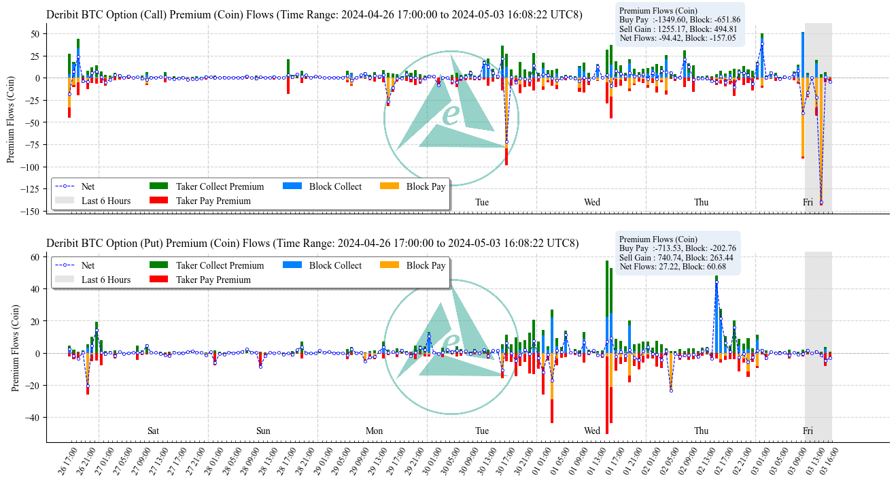Click the 'Fri' day label on Call chart
The width and height of the screenshot is (896, 483).
[808, 202]
